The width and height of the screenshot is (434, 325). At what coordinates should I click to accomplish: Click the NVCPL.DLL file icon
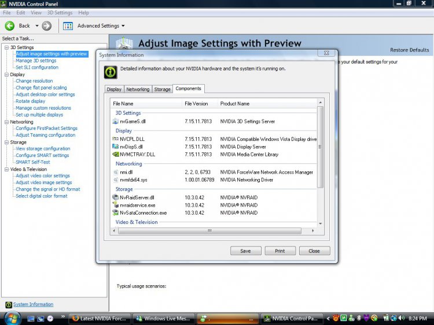[x=115, y=139]
